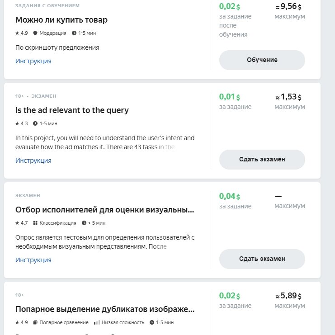Open the Можно ли купить товар task title
Screen dimensions: 335x335
pos(61,20)
